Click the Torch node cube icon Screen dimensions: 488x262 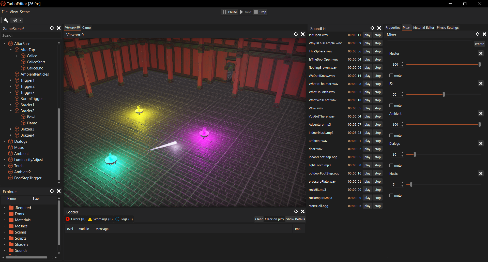[11, 166]
